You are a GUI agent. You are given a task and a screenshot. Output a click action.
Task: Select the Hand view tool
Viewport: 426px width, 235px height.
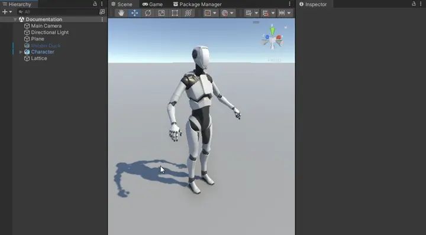pos(121,13)
